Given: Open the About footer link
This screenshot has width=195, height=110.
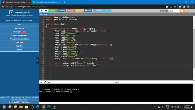Looking at the screenshot, I should pyautogui.click(x=2, y=97).
